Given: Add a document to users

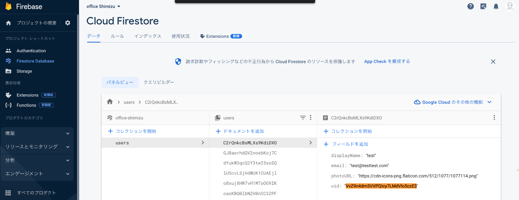Looking at the screenshot, I should tap(240, 131).
